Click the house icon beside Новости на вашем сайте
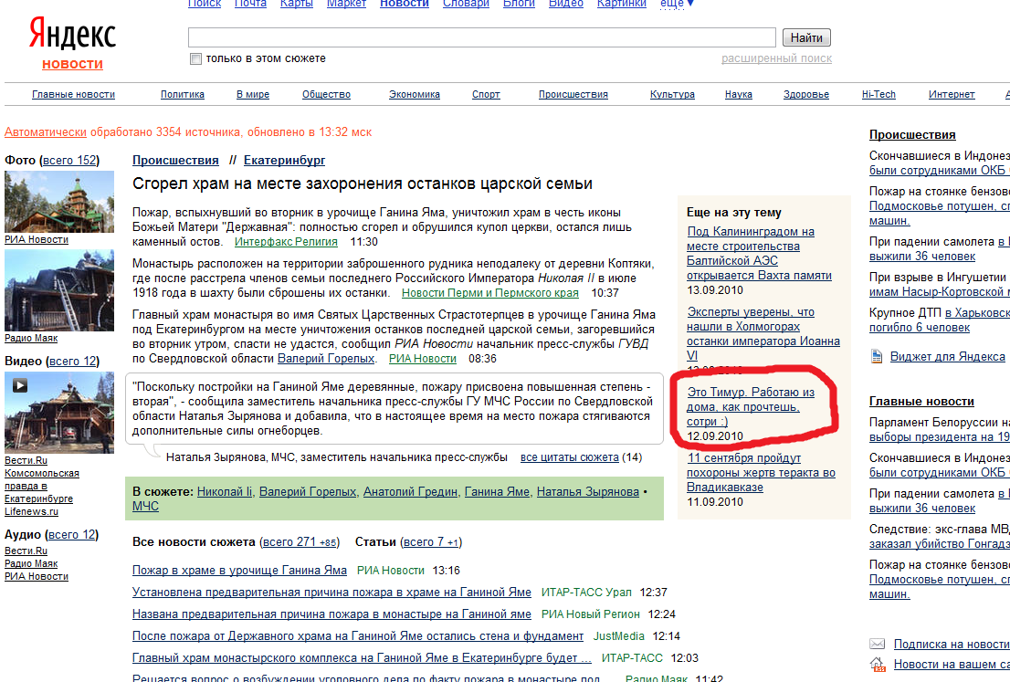Viewport: 1010px width, 682px height. [878, 664]
